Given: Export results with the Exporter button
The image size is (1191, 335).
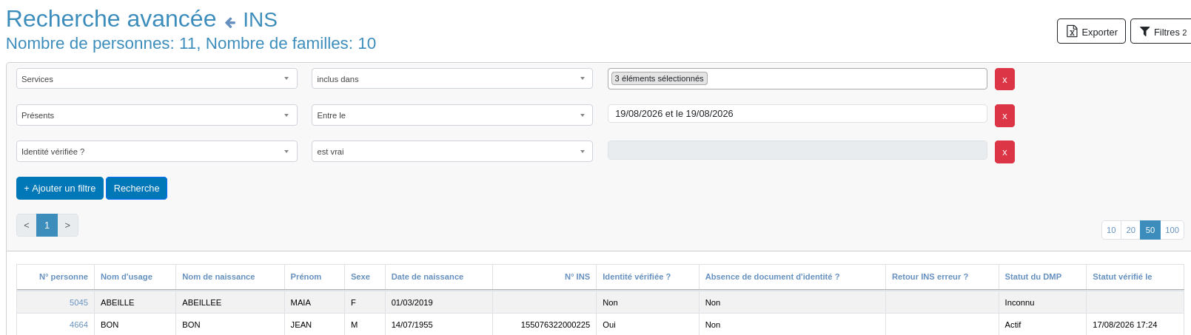Looking at the screenshot, I should click(x=1091, y=32).
